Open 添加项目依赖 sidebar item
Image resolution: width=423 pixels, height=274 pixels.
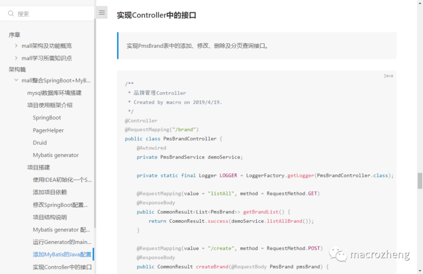pyautogui.click(x=50, y=192)
